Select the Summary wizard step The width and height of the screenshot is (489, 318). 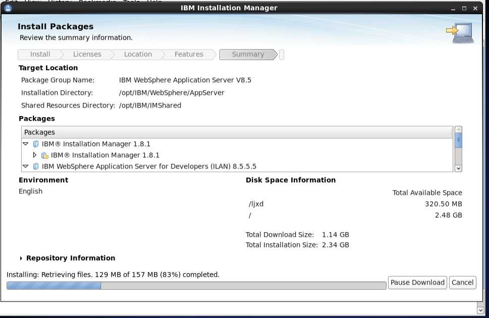pyautogui.click(x=248, y=55)
